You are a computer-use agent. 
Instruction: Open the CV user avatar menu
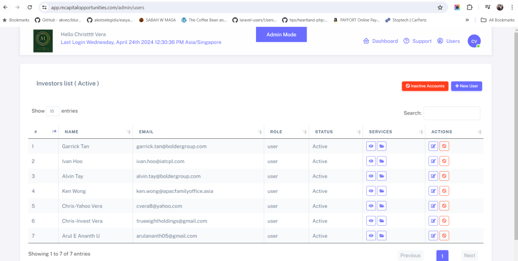474,41
